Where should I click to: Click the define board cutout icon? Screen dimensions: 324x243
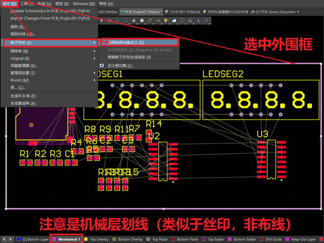[102, 65]
